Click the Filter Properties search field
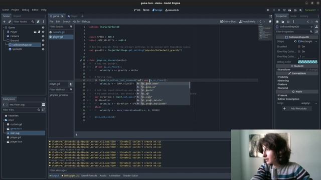This screenshot has height=180, width=321. [294, 32]
